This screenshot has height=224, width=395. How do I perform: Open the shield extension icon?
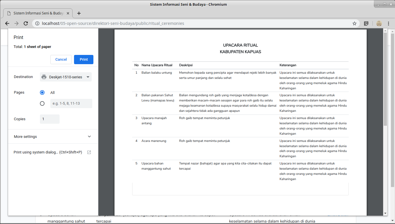click(366, 23)
